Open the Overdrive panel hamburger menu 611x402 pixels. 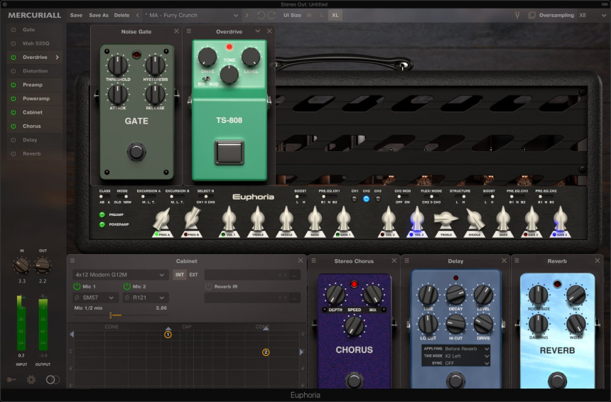click(188, 31)
